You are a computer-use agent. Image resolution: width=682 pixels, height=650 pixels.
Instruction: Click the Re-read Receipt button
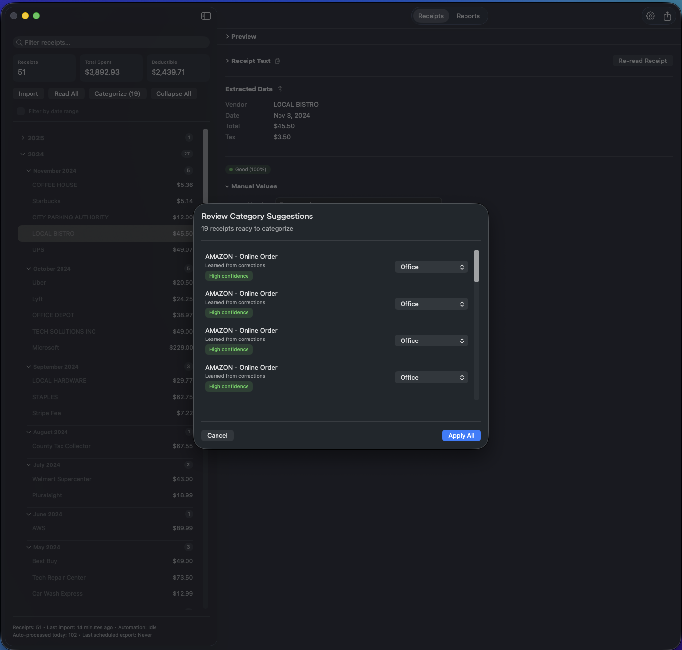click(642, 61)
